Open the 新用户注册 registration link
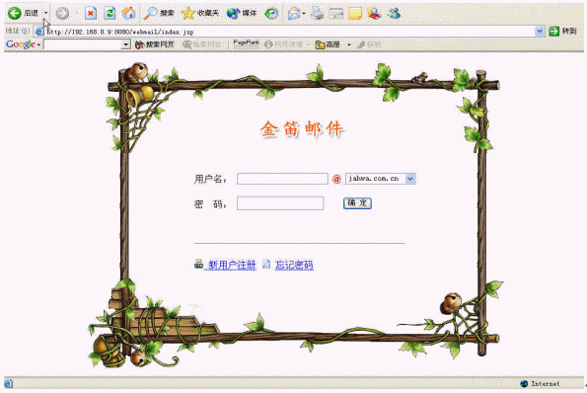Viewport: 587px width, 393px height. [x=232, y=265]
